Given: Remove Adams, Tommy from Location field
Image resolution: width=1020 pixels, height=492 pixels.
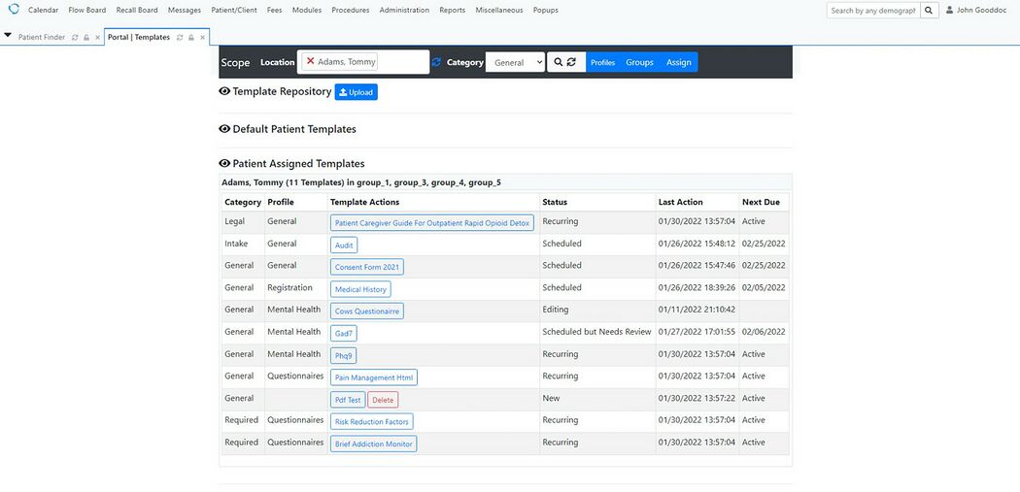Looking at the screenshot, I should pyautogui.click(x=311, y=62).
